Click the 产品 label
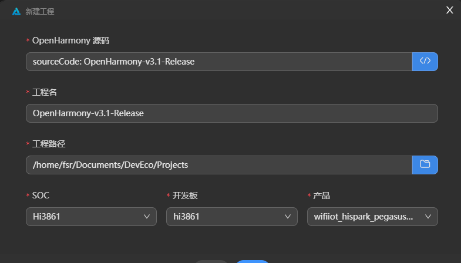Viewport: 461px width, 263px height. pyautogui.click(x=321, y=195)
